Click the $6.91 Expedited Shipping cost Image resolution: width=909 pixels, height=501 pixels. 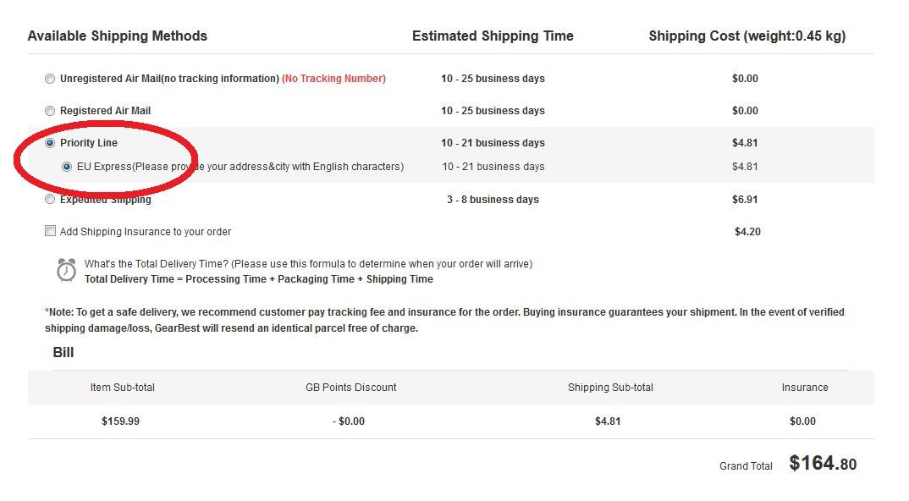tap(745, 200)
